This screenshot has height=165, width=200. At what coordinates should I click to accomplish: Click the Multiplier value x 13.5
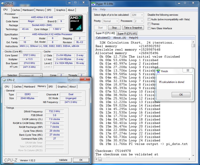tap(29, 59)
